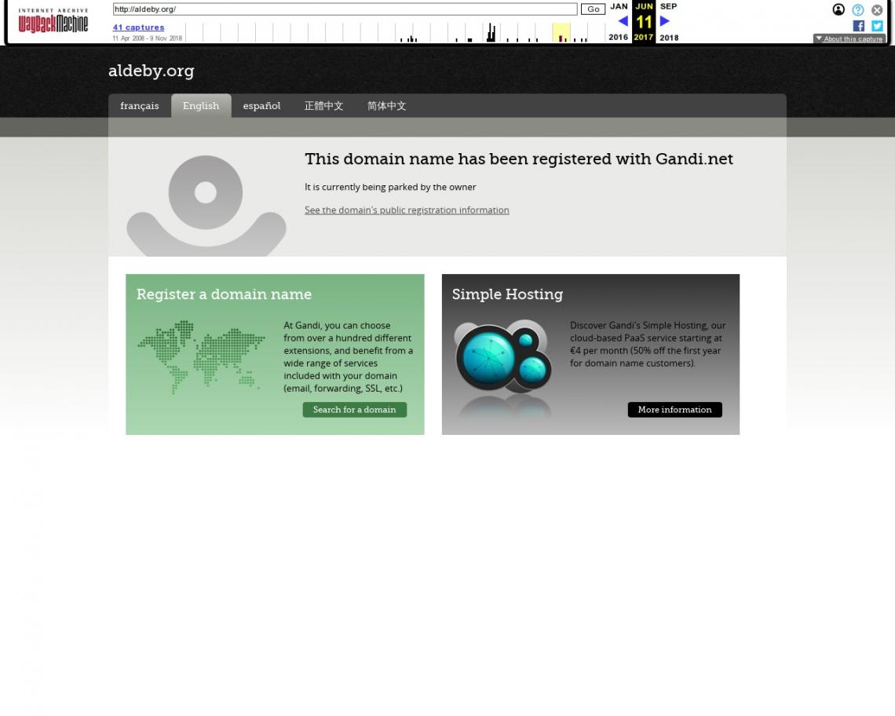The height and width of the screenshot is (716, 895).
Task: Click the JUN 11 2017 current date
Action: [x=644, y=22]
